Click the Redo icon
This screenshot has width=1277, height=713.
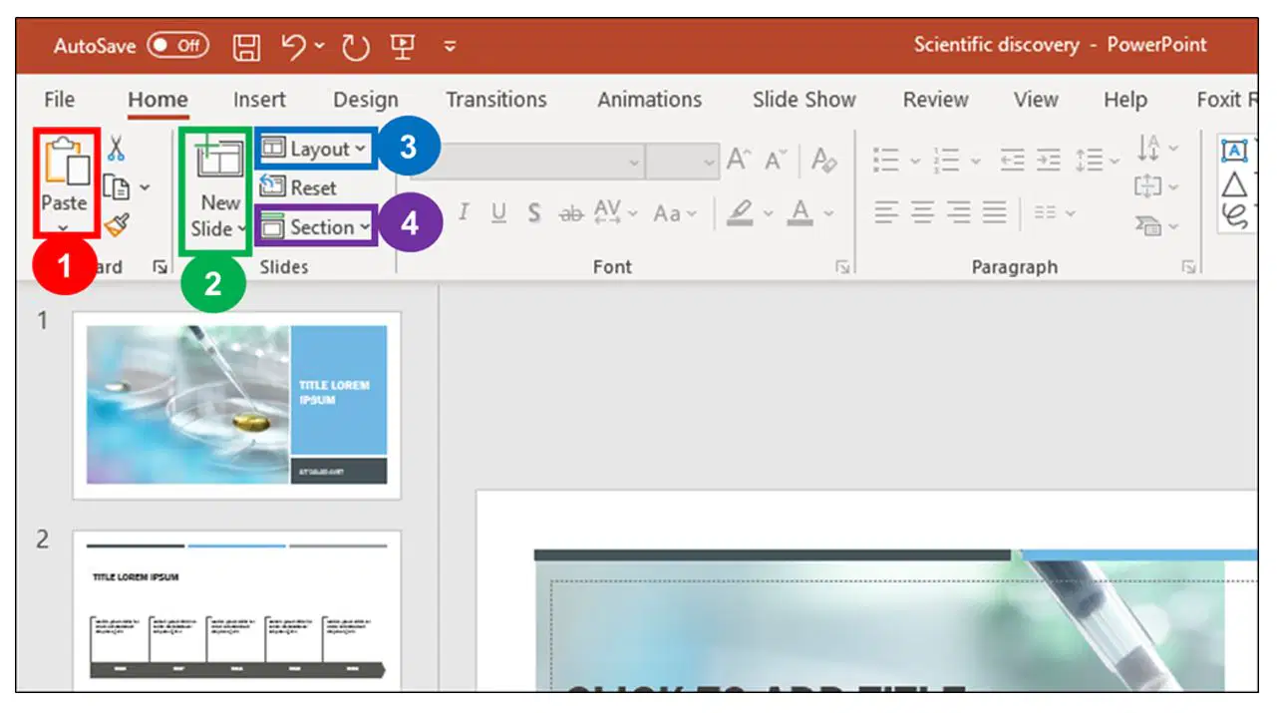tap(355, 46)
